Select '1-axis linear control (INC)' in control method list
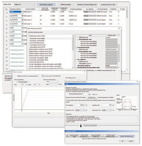Screen dimensions: 142x146 click(x=37, y=41)
